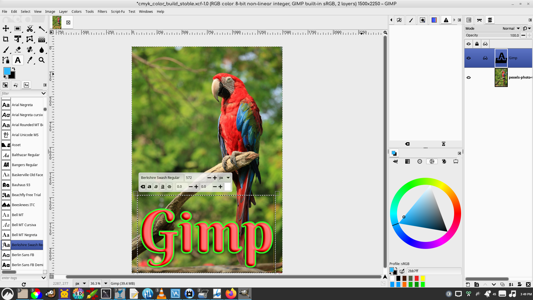The width and height of the screenshot is (533, 300).
Task: Create a new layer with the panel icon
Action: (x=468, y=284)
